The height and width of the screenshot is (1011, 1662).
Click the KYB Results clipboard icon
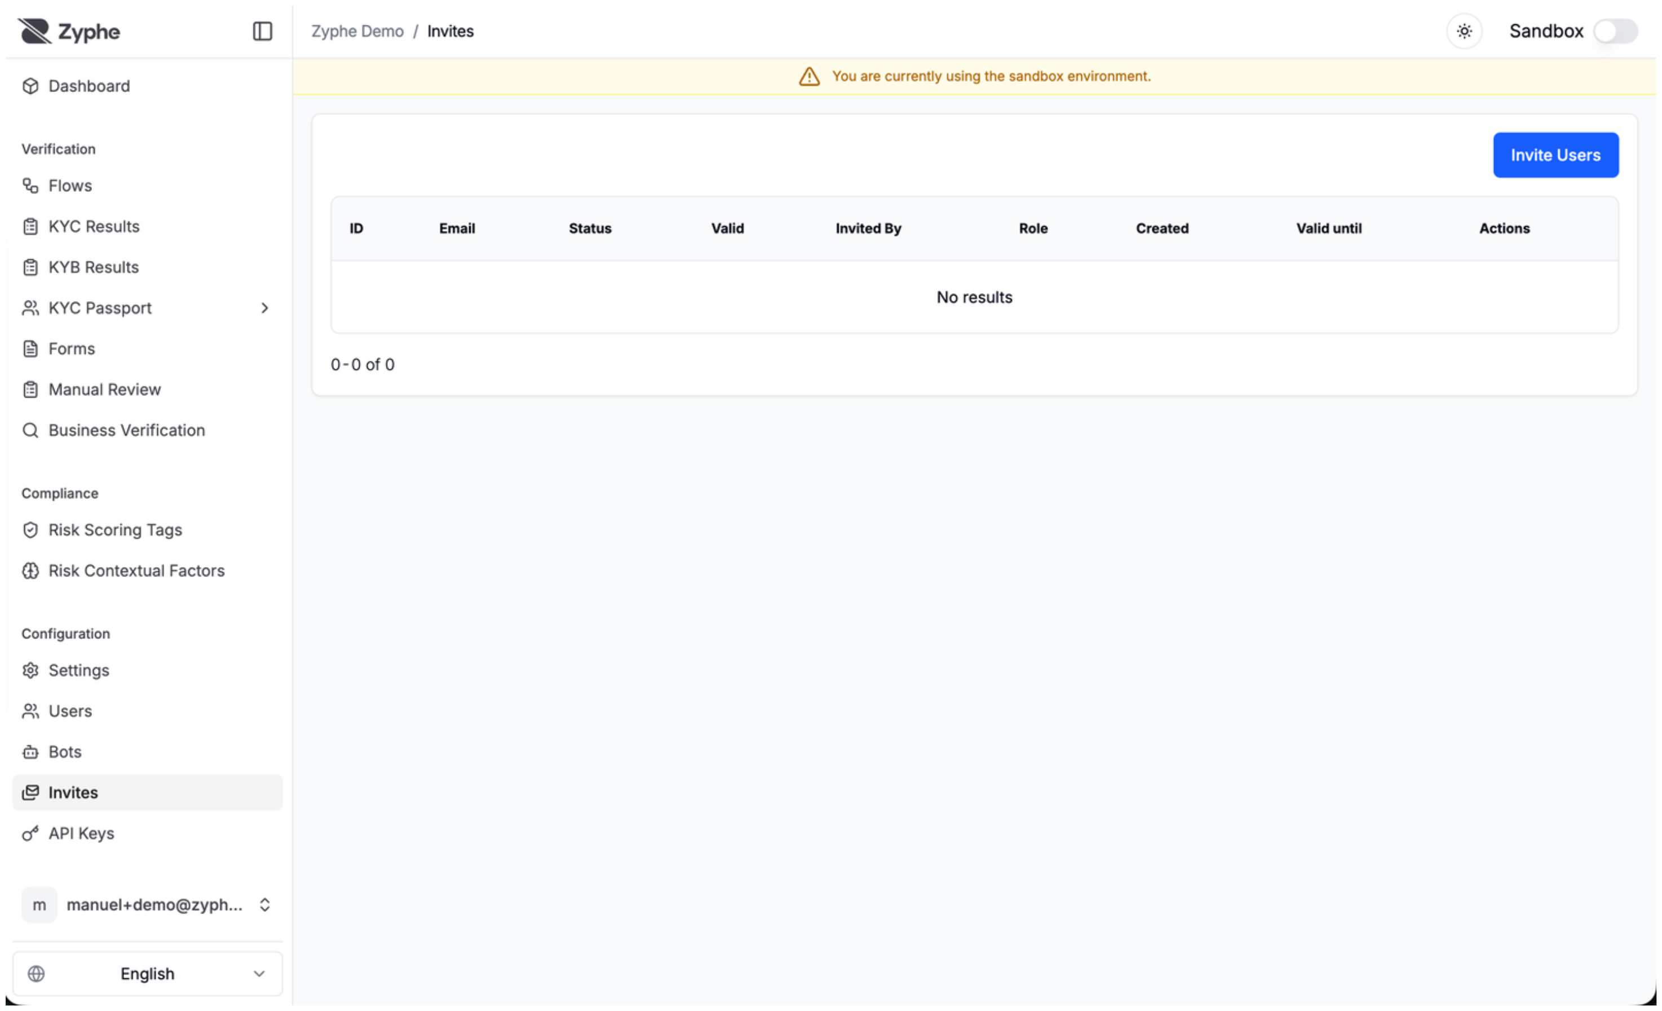click(x=30, y=267)
